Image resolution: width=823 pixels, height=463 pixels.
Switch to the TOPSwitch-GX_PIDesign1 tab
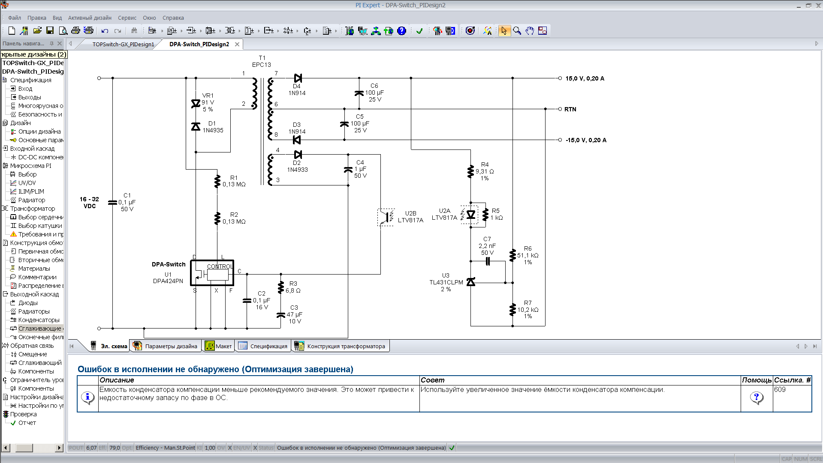point(123,44)
